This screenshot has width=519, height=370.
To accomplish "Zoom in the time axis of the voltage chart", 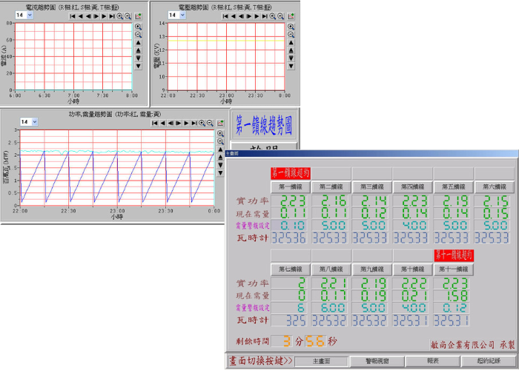I will click(273, 16).
